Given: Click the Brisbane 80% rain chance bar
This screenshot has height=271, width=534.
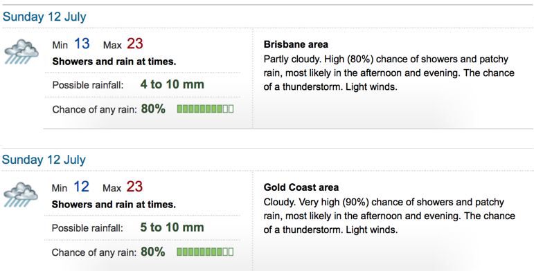Looking at the screenshot, I should (x=206, y=109).
